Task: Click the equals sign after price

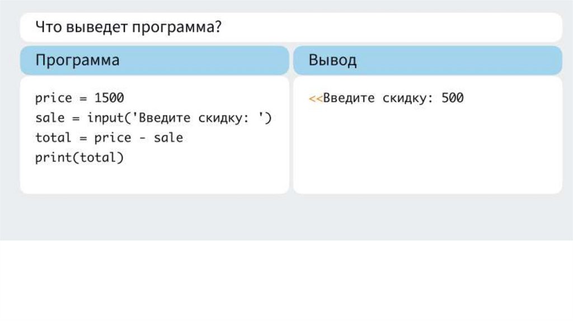Action: pos(83,98)
